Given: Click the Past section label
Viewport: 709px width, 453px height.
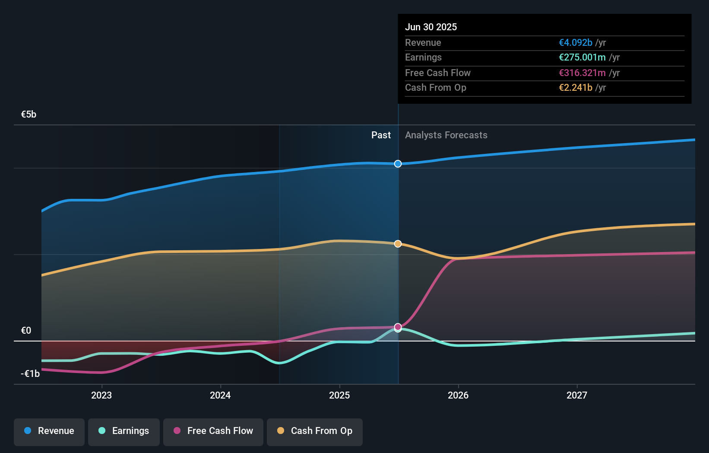Looking at the screenshot, I should (x=381, y=135).
